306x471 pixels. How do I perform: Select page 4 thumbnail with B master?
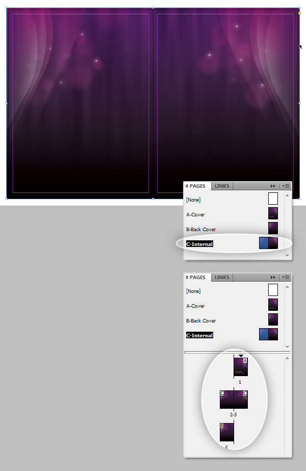point(227,432)
